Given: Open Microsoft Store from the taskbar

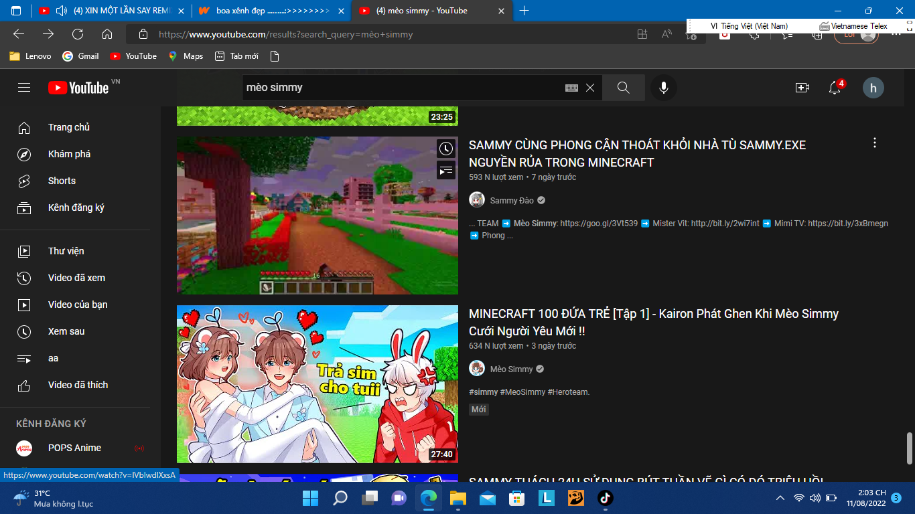Looking at the screenshot, I should (x=516, y=498).
